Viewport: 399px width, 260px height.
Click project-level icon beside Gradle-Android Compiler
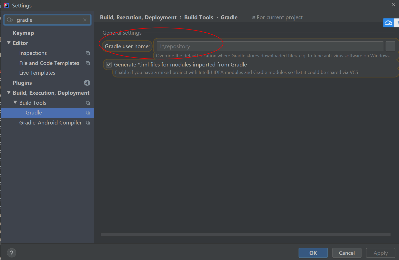pos(88,123)
